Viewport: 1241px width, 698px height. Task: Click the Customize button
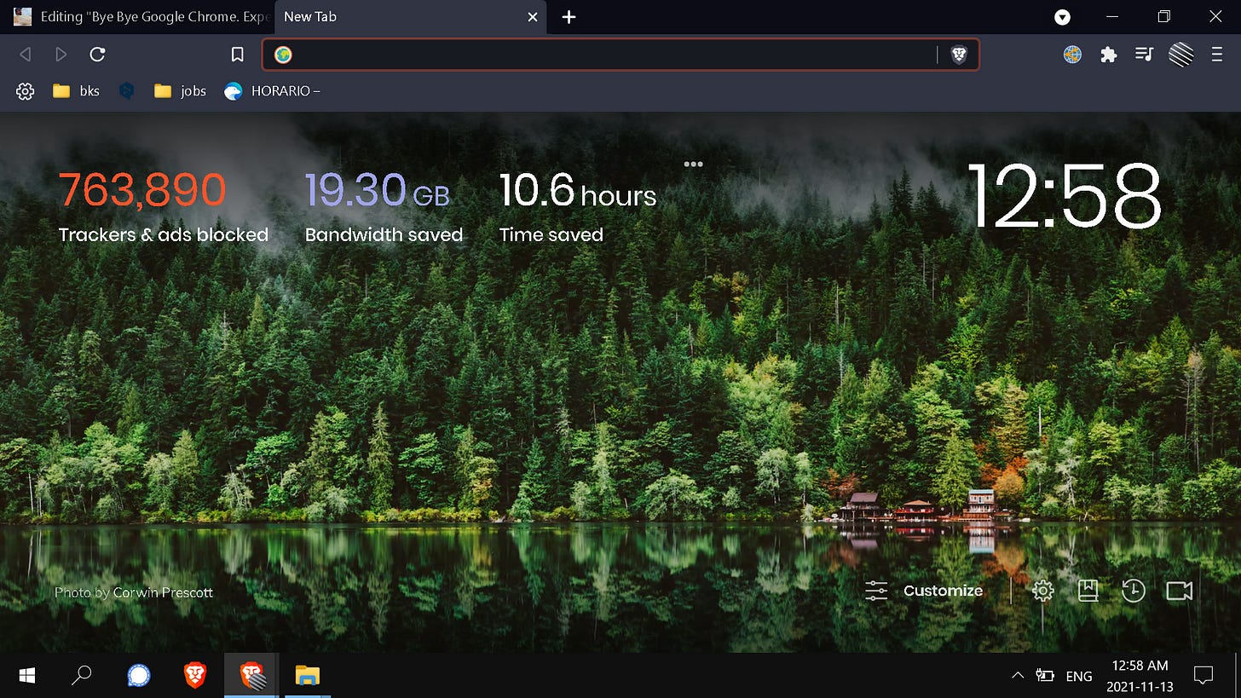pos(923,591)
